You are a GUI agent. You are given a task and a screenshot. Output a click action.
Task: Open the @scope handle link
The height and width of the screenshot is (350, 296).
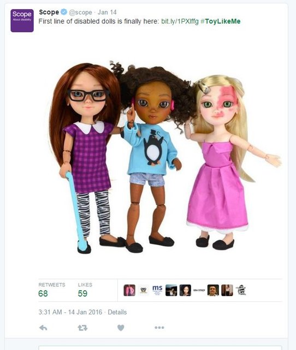[80, 12]
